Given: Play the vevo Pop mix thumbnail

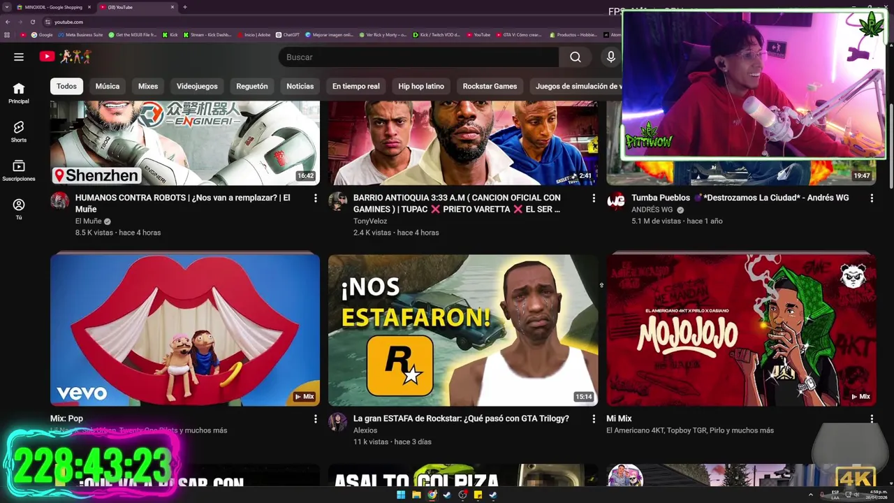Looking at the screenshot, I should click(185, 330).
